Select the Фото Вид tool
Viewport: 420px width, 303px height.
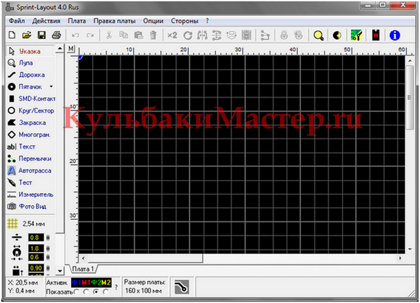[x=31, y=206]
